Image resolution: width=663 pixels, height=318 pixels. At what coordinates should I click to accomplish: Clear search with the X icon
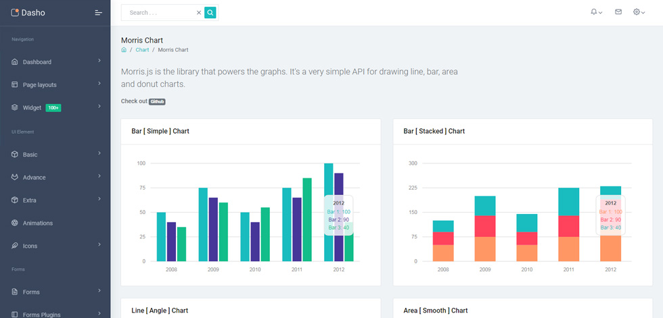pyautogui.click(x=199, y=13)
